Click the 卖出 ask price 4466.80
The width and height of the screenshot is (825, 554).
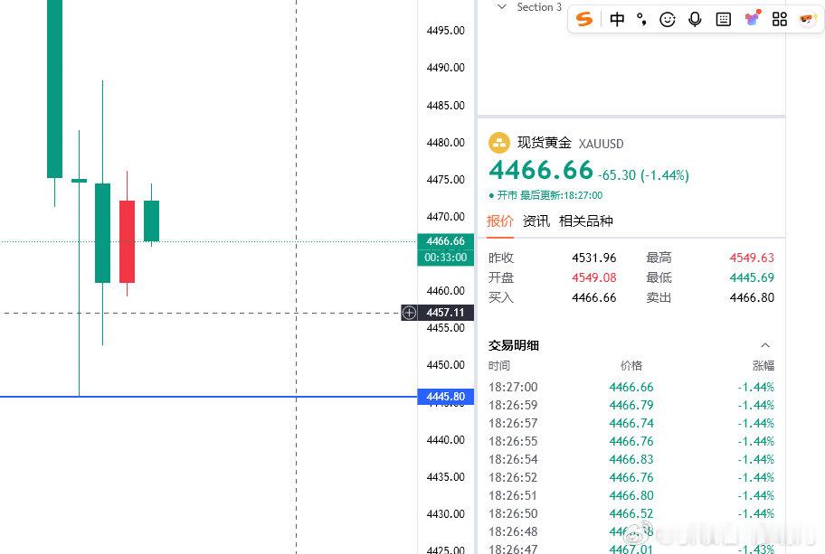[x=752, y=297]
